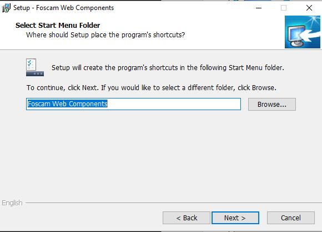322x232 pixels.
Task: Click the "To continue, click Next" instruction line
Action: point(152,88)
